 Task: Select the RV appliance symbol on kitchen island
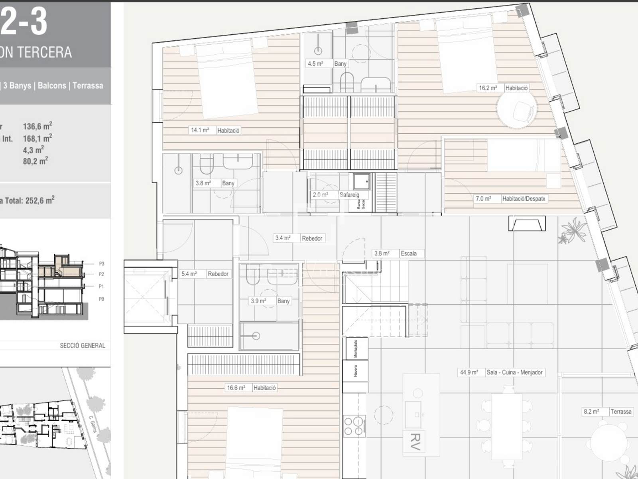tap(414, 441)
